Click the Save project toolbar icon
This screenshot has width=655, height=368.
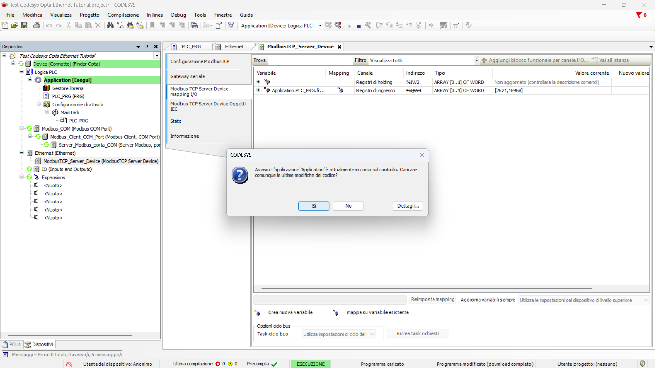coord(24,25)
